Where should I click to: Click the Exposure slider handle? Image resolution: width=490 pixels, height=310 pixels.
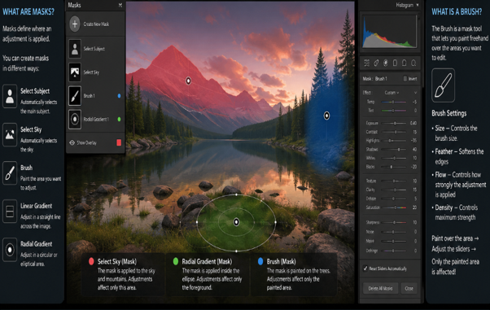pyautogui.click(x=395, y=123)
